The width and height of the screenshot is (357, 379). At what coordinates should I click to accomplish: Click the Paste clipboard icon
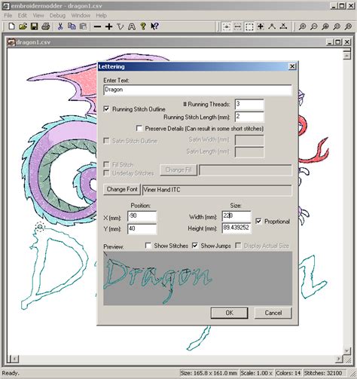click(83, 26)
